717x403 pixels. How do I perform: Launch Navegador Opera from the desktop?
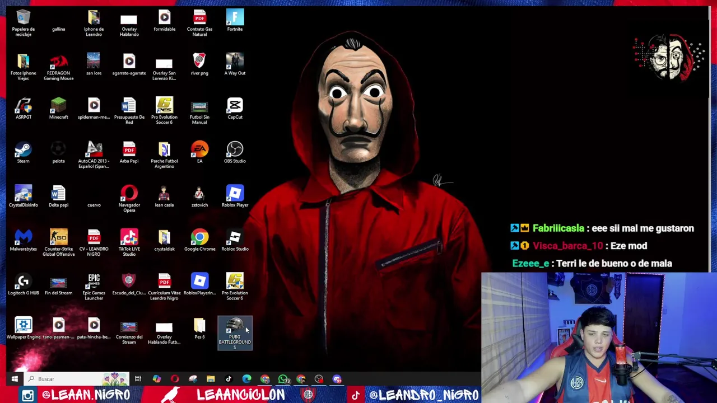(x=129, y=199)
